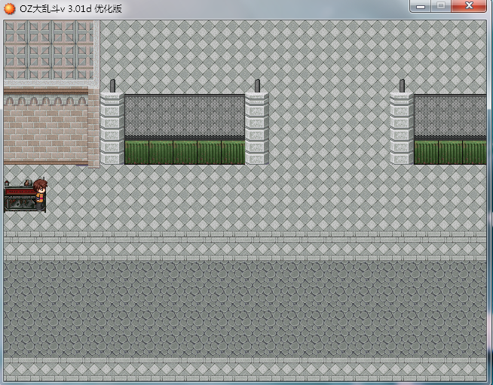Click the disabled maximize window button
Screen dimensions: 493x385
click(441, 6)
